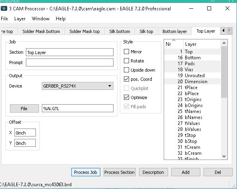The width and height of the screenshot is (237, 189).
Task: Switch to the Solder Mask top tab
Action: (84, 31)
